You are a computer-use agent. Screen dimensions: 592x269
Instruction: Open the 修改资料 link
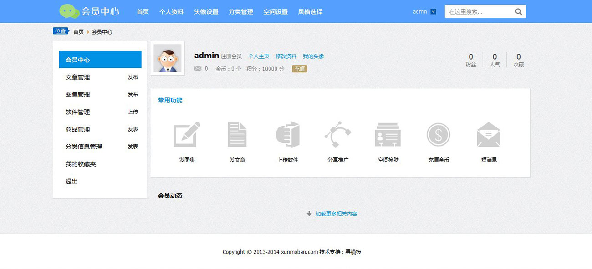(286, 56)
